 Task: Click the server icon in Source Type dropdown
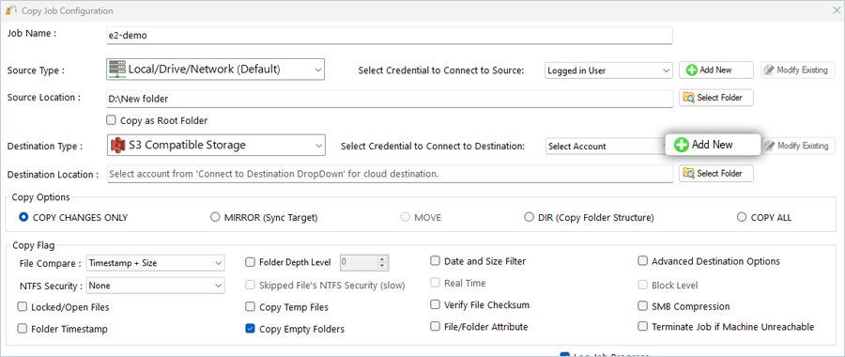tap(117, 69)
